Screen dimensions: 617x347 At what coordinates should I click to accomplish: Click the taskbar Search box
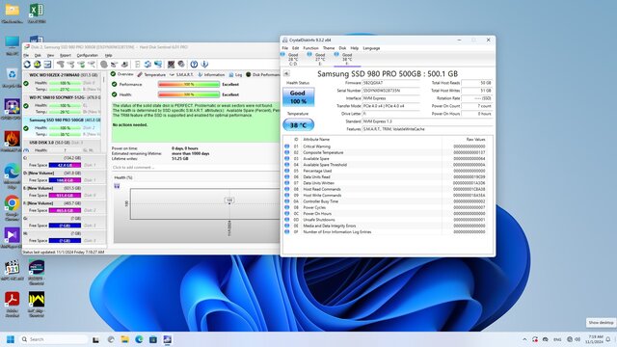click(53, 339)
